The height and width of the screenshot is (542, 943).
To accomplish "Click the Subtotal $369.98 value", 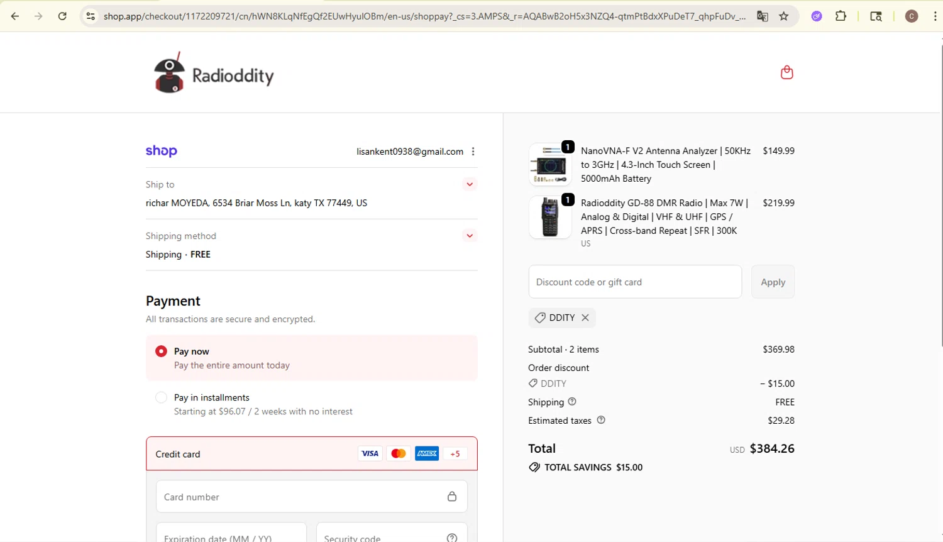I will coord(778,350).
